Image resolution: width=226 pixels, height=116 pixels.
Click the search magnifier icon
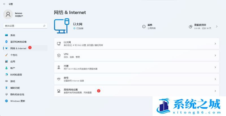[44, 26]
